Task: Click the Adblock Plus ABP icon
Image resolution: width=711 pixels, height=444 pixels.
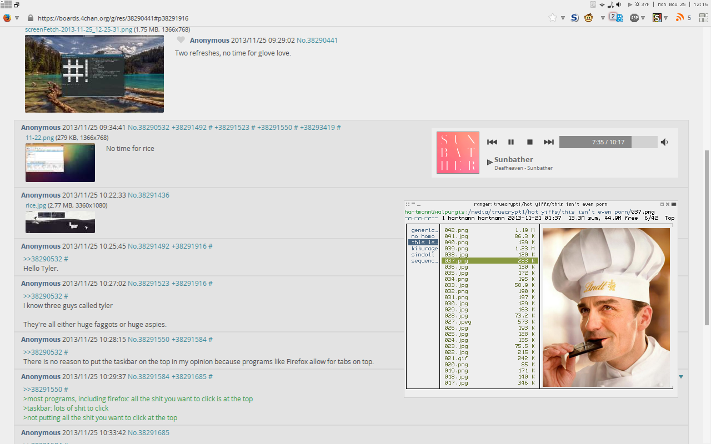Action: (634, 18)
